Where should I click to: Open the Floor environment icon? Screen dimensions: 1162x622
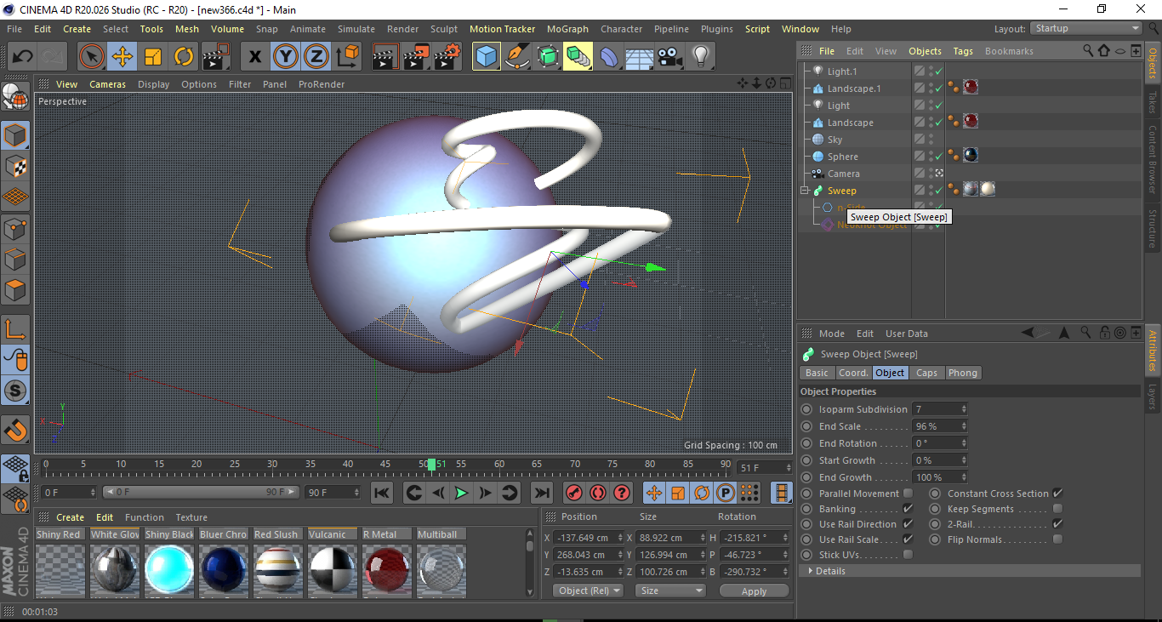640,57
